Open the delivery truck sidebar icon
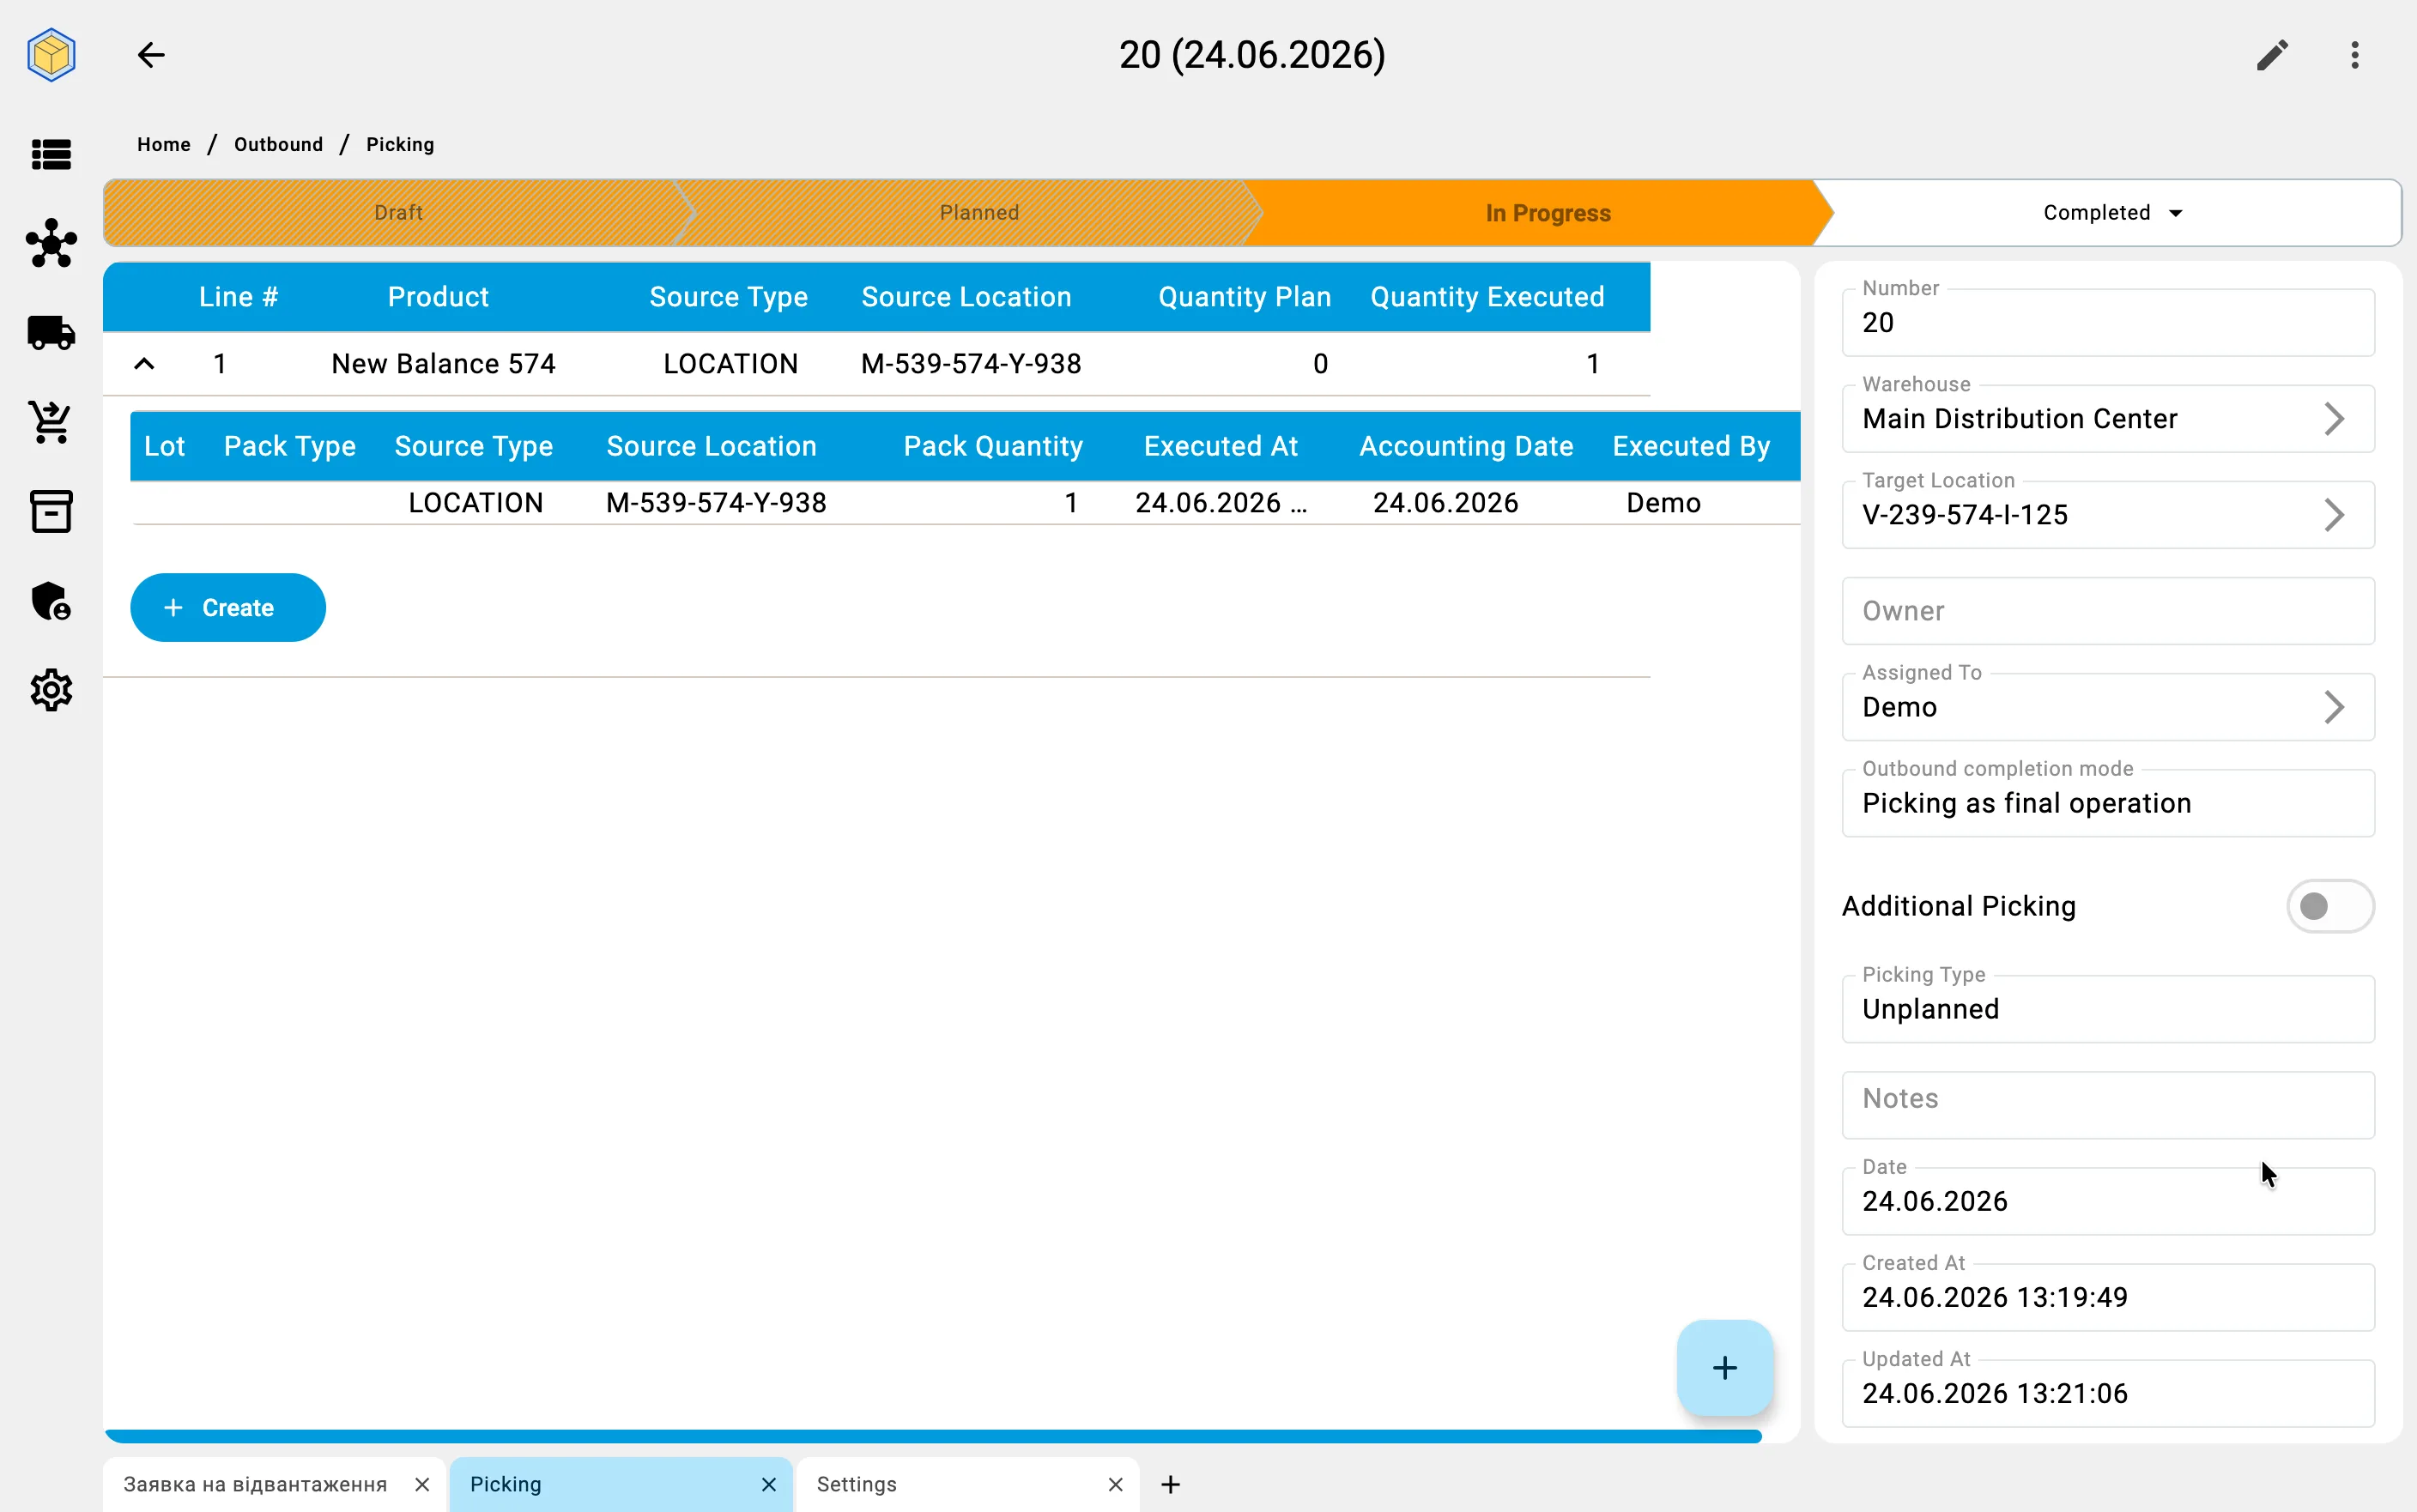 [51, 333]
